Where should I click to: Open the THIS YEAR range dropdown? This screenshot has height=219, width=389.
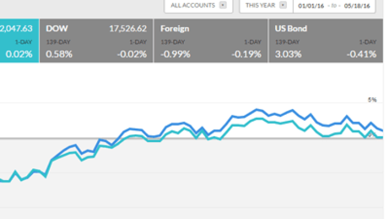tap(267, 5)
